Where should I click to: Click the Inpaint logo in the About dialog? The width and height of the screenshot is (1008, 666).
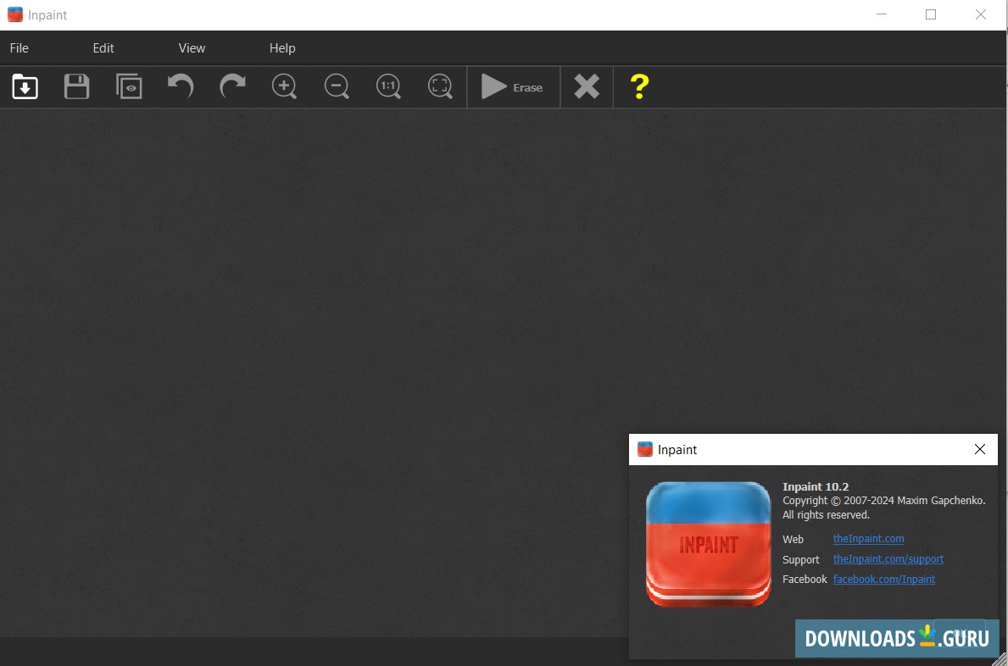click(708, 544)
